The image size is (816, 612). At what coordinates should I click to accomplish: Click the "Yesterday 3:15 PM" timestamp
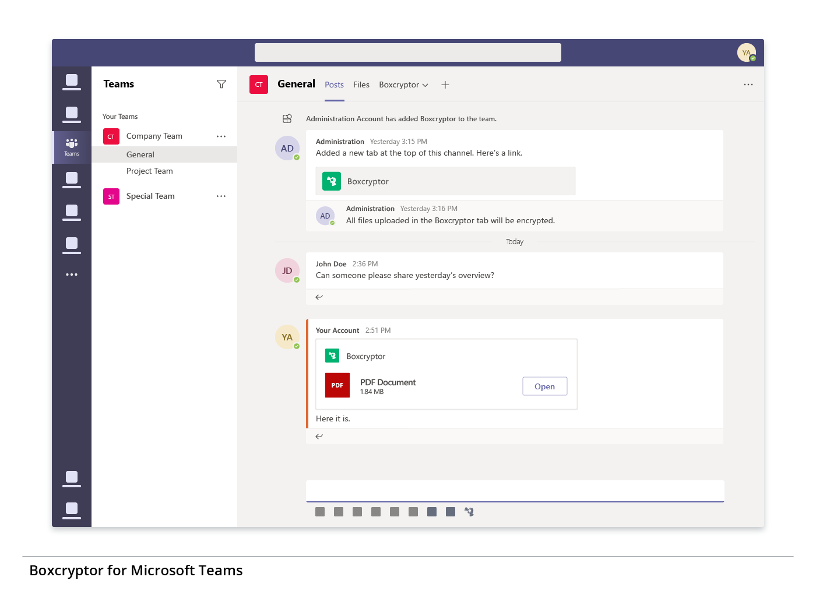399,142
